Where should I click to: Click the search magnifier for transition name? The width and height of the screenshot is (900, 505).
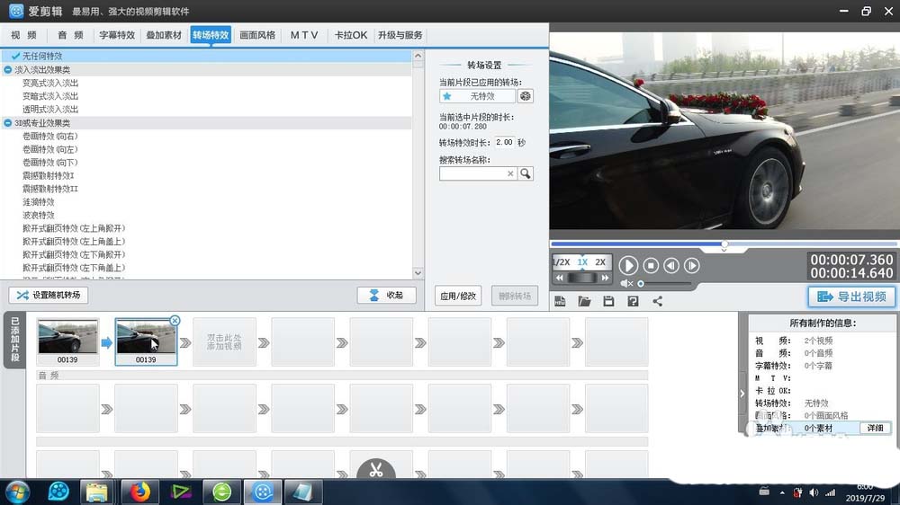tap(526, 173)
